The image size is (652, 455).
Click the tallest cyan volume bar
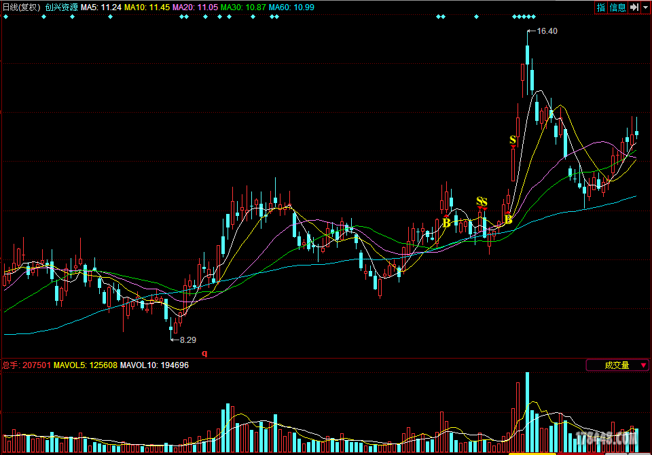click(527, 412)
